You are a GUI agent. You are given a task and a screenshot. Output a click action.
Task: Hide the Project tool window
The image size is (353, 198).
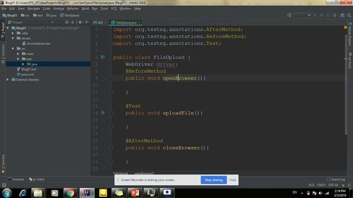click(87, 22)
